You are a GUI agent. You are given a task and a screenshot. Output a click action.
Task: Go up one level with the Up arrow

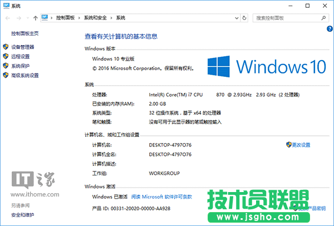[x=36, y=18]
